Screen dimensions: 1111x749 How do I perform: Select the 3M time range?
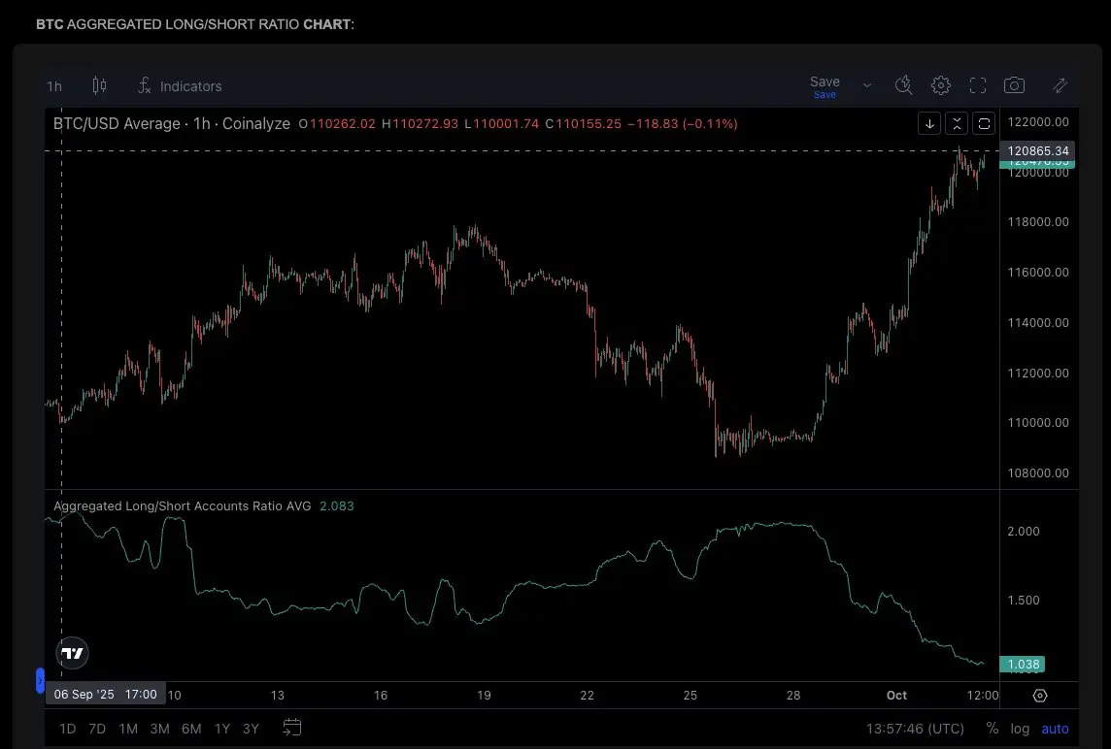coord(159,729)
